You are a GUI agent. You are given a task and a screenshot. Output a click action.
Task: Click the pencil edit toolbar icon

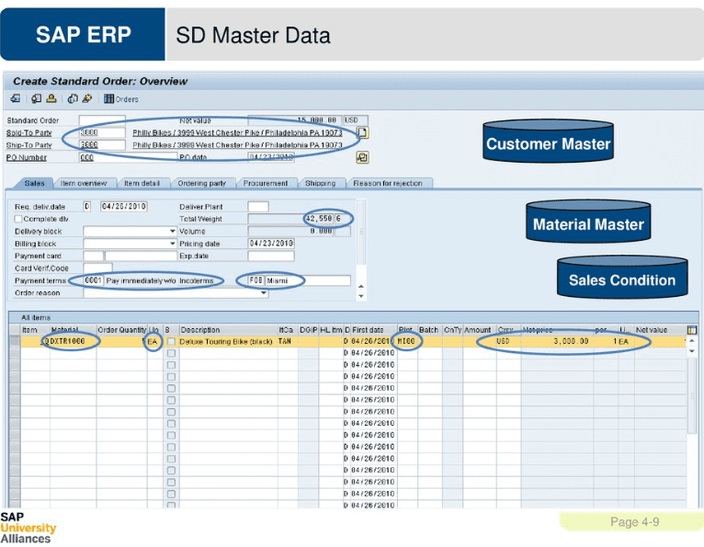(x=87, y=98)
